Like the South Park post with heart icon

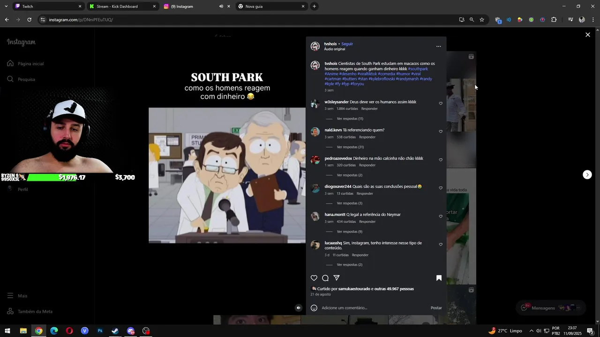coord(314,278)
